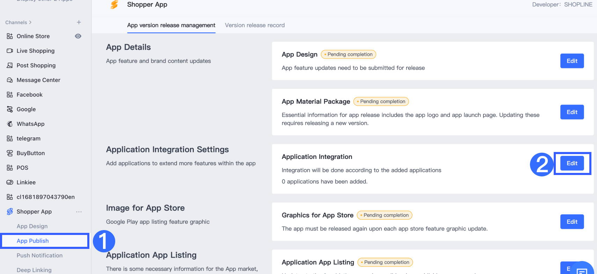Click the telegram channel icon
The height and width of the screenshot is (274, 597).
[x=10, y=139]
